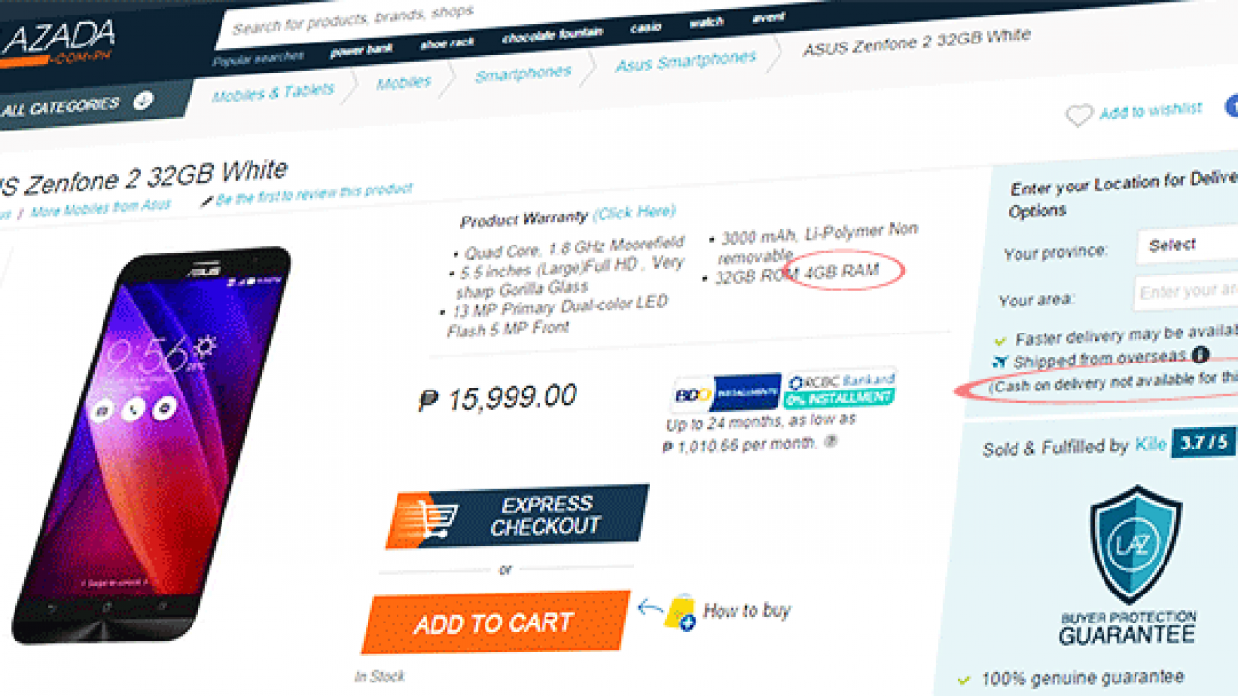Click the Express Checkout button
The image size is (1238, 696).
(516, 515)
